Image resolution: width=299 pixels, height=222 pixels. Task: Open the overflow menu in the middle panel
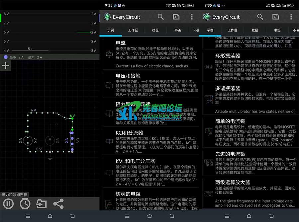[x=192, y=17]
